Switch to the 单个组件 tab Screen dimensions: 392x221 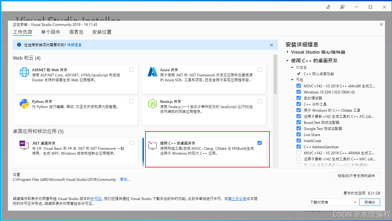[51, 32]
